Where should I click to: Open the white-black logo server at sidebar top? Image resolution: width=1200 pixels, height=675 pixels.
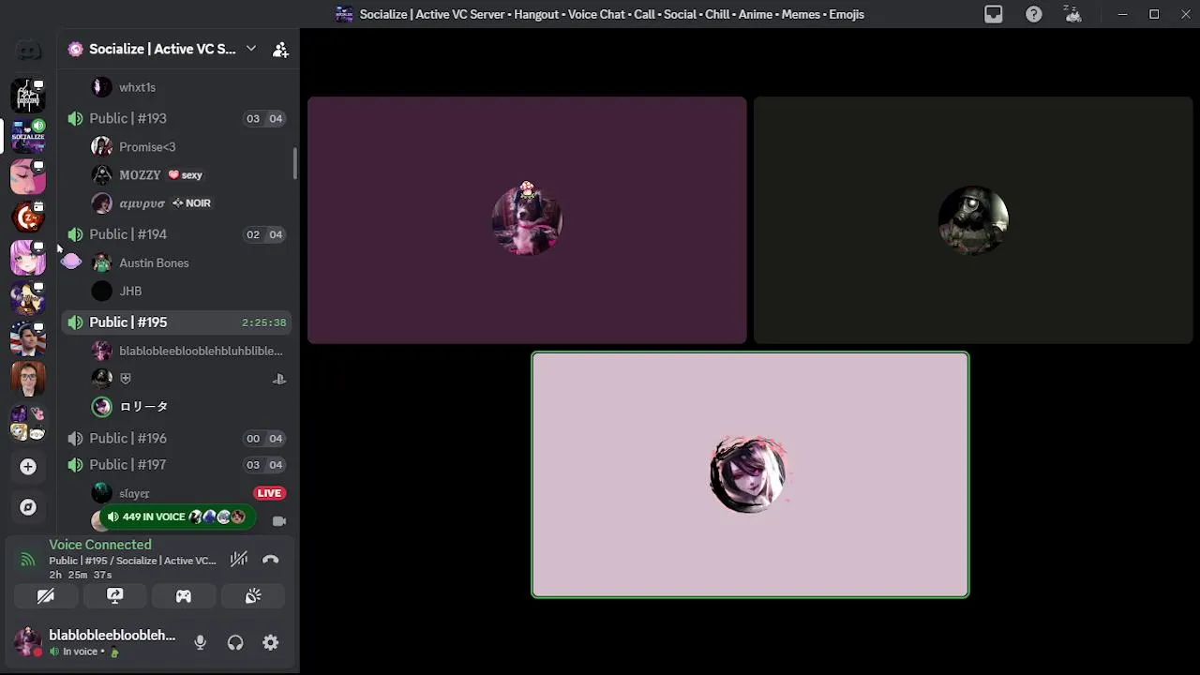[28, 97]
